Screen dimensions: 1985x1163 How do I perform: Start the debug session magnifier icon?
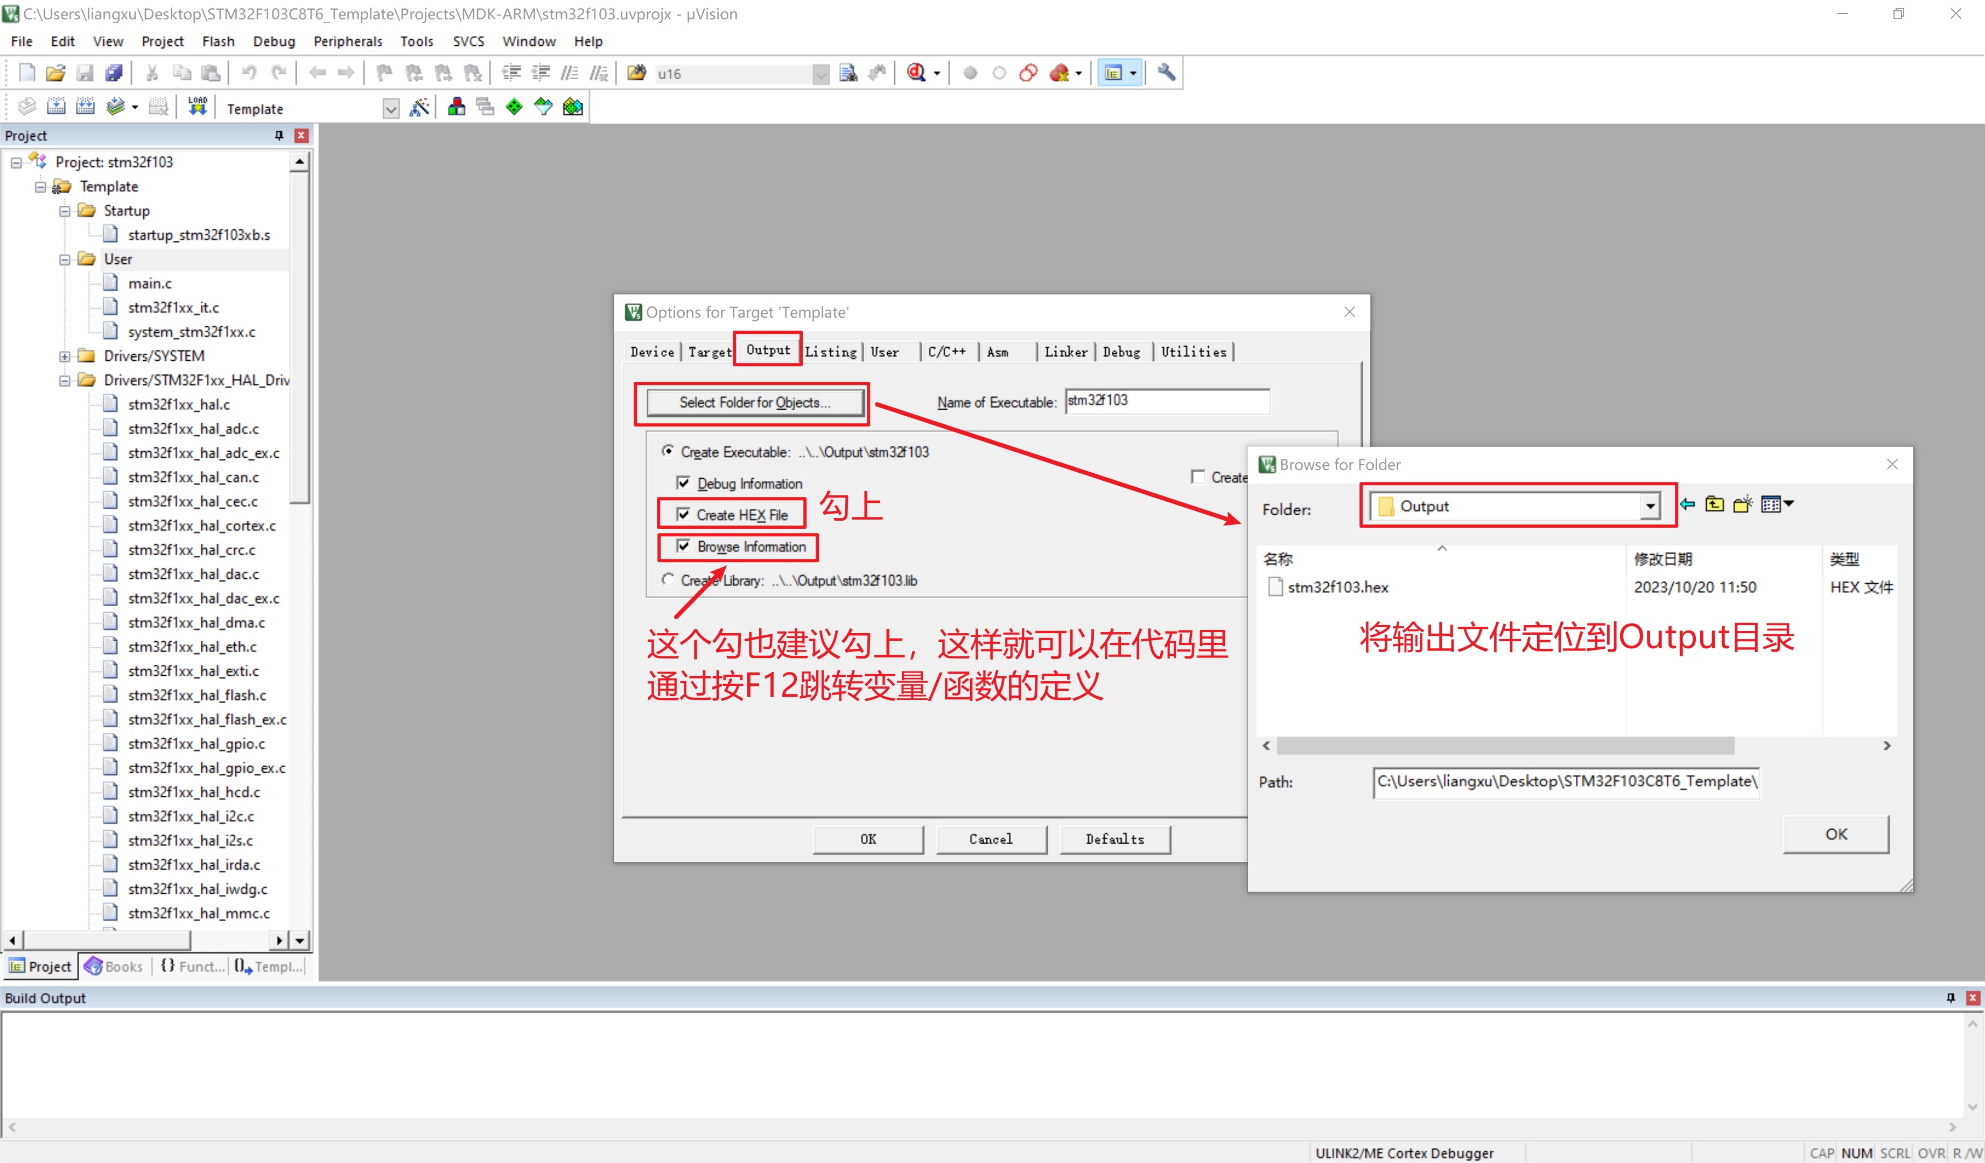[x=915, y=73]
